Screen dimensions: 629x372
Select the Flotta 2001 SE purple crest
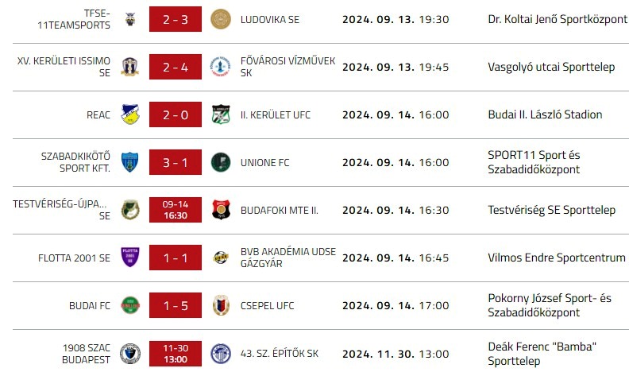tap(130, 258)
